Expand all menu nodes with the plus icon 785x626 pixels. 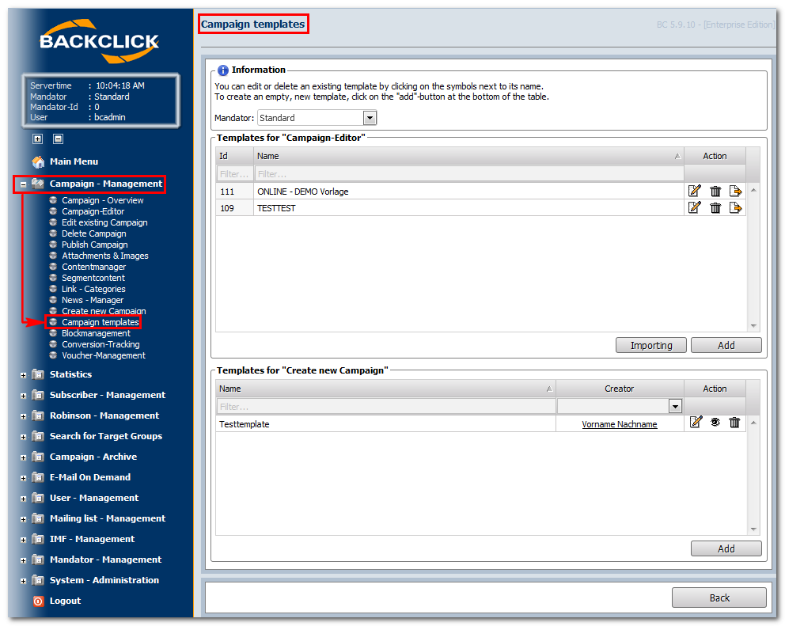(x=37, y=138)
